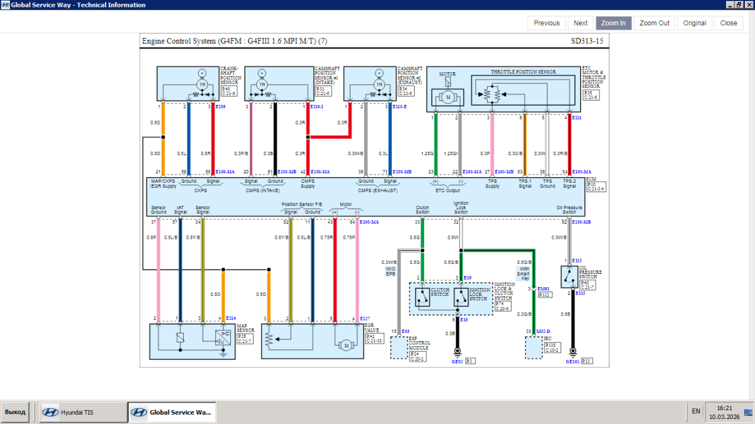Click the Hyundai logo icon in title bar

(x=5, y=5)
